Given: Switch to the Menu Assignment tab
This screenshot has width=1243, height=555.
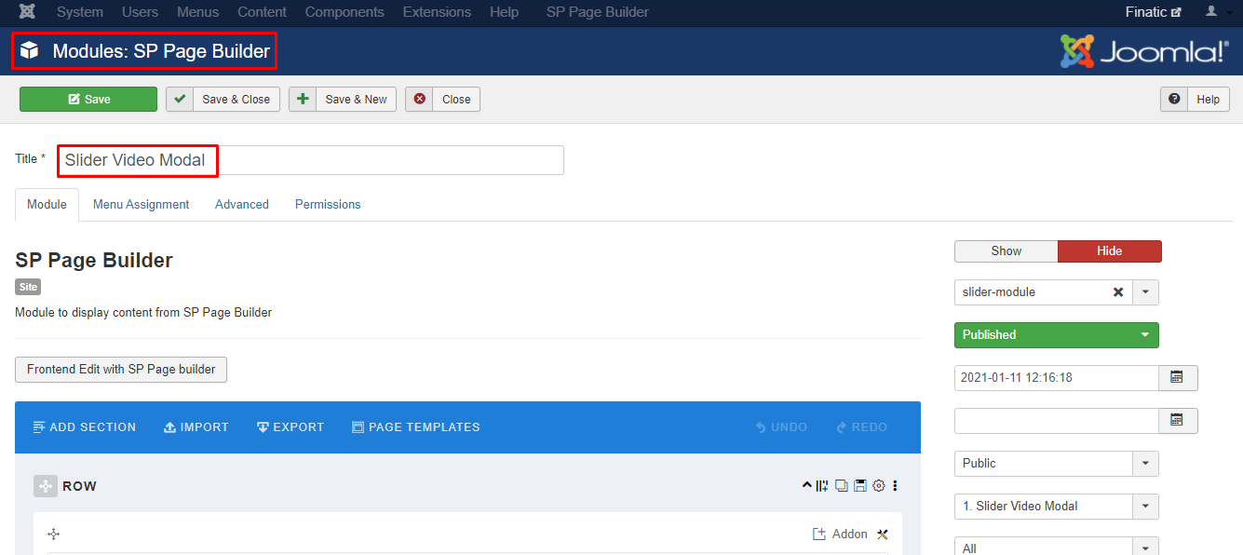Looking at the screenshot, I should [x=141, y=205].
